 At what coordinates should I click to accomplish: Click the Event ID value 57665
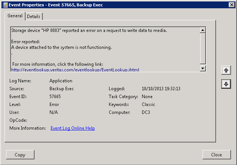click(x=55, y=97)
